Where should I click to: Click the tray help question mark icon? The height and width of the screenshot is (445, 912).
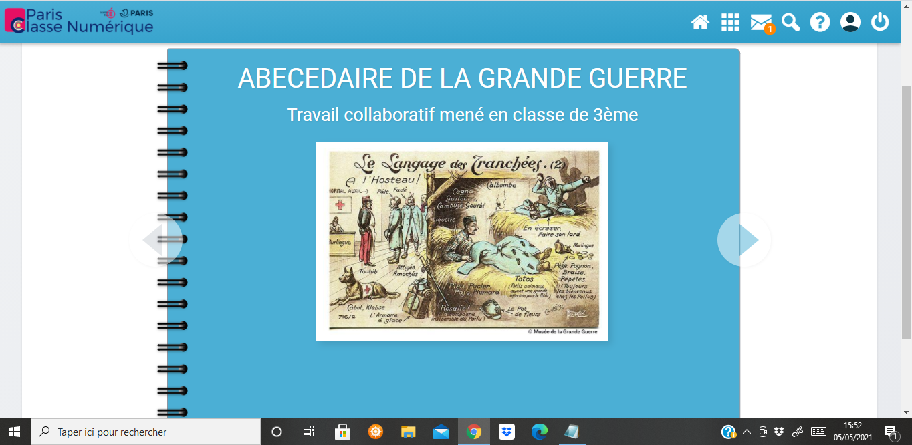point(729,432)
